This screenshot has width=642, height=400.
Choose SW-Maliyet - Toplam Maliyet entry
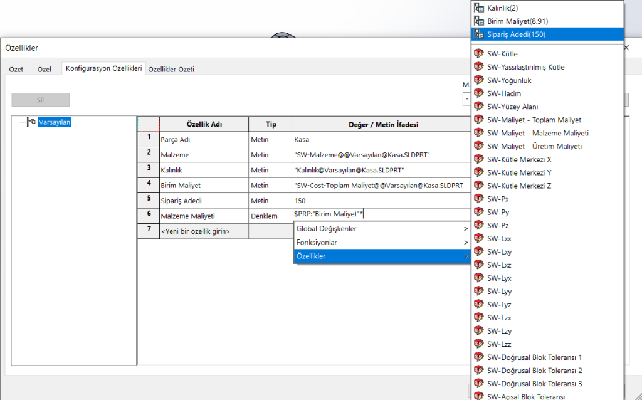point(534,120)
